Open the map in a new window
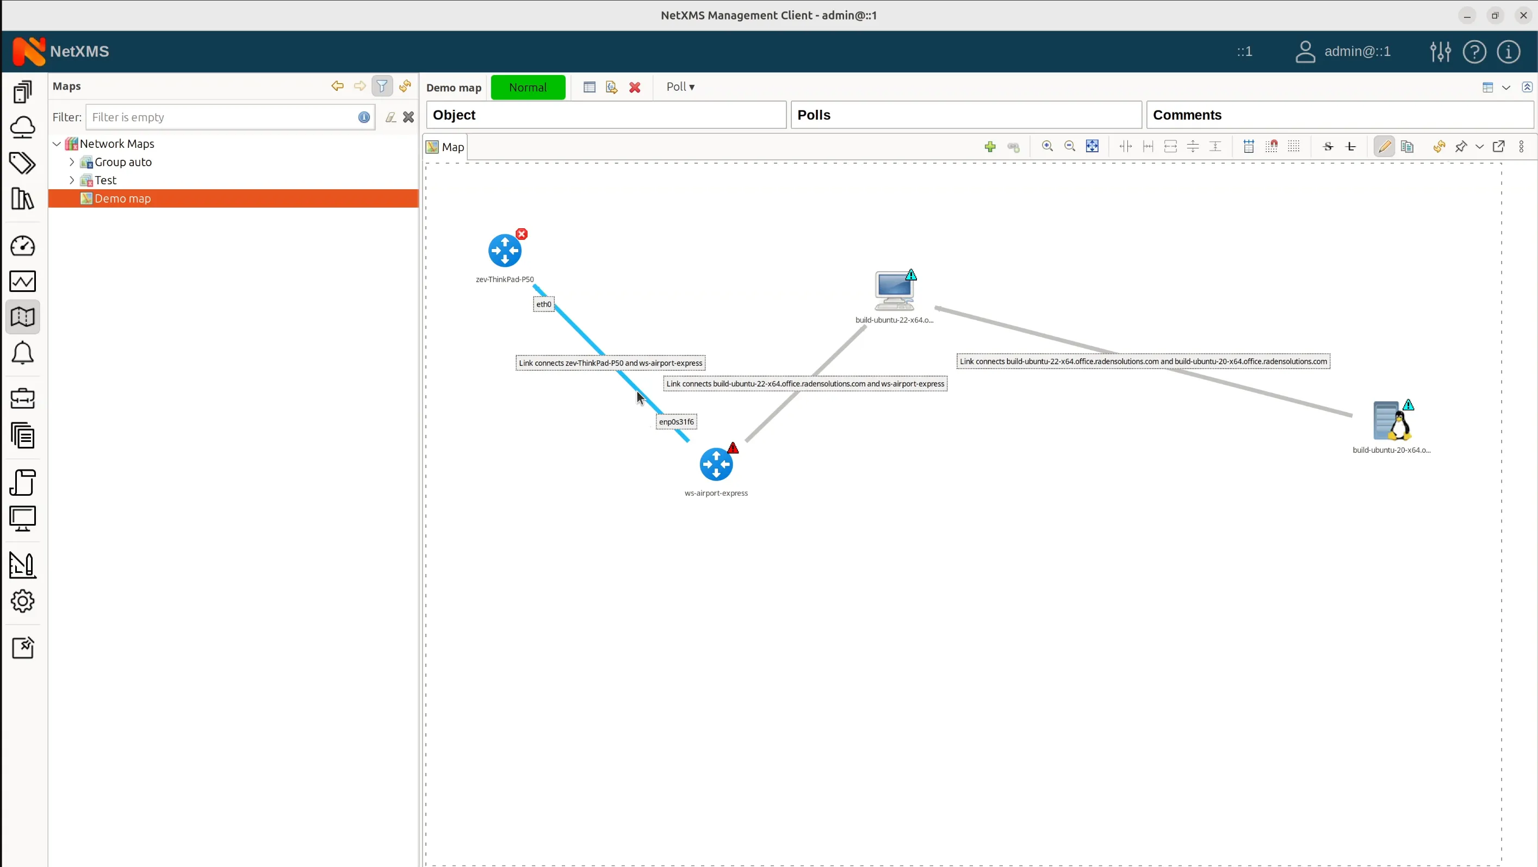This screenshot has width=1538, height=867. pos(1499,146)
